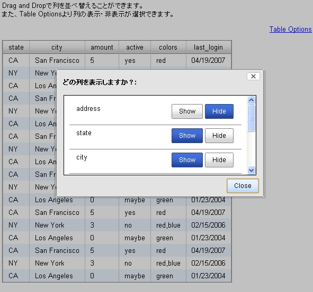The width and height of the screenshot is (313, 292).
Task: Click scroll up arrow in column list
Action: pos(251,100)
